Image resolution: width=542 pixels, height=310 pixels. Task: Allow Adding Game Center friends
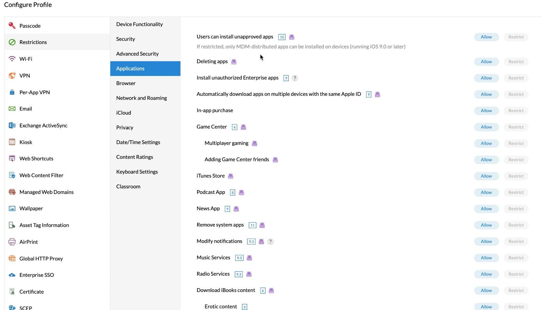pos(486,160)
